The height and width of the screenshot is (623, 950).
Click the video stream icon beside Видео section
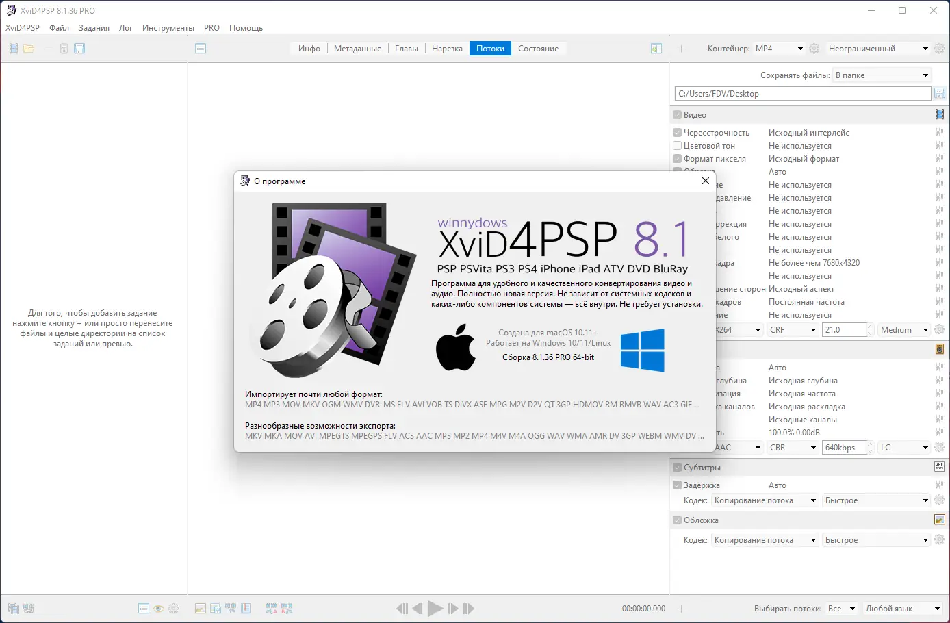(x=938, y=114)
